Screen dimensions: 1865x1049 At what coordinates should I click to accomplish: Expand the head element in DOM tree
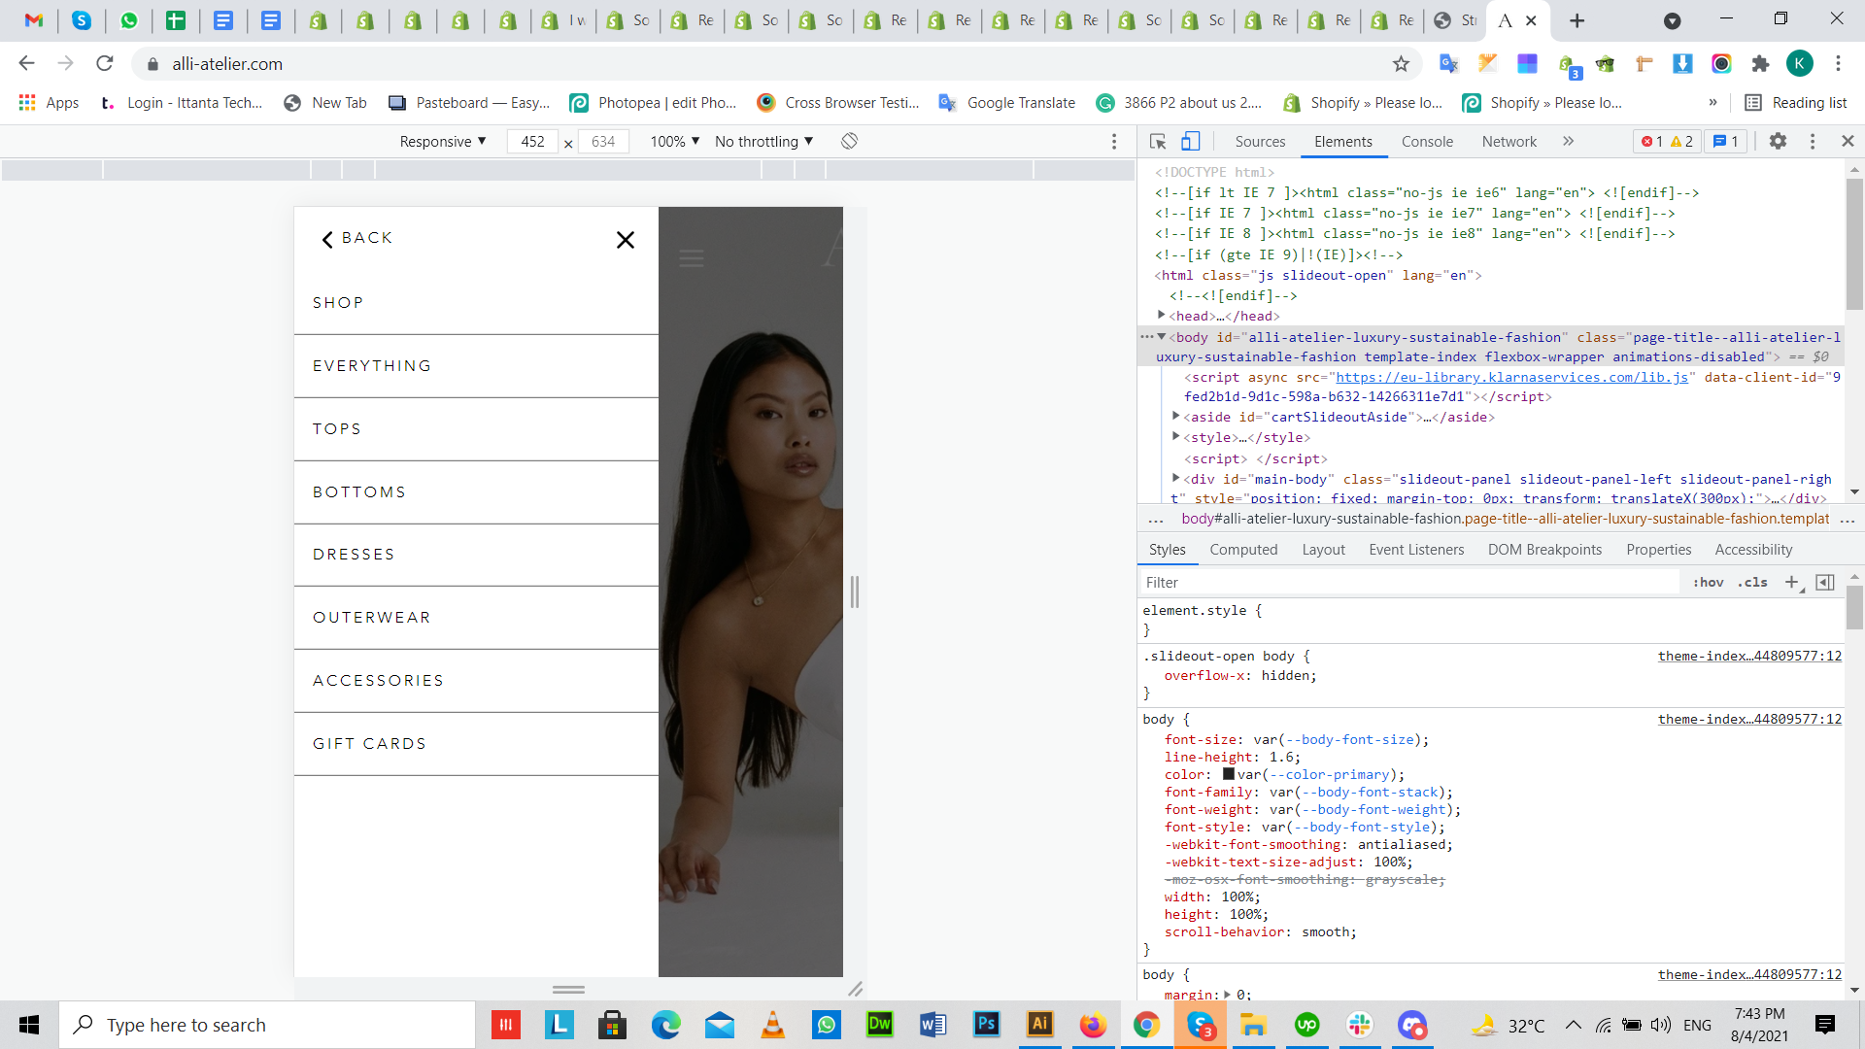tap(1162, 316)
